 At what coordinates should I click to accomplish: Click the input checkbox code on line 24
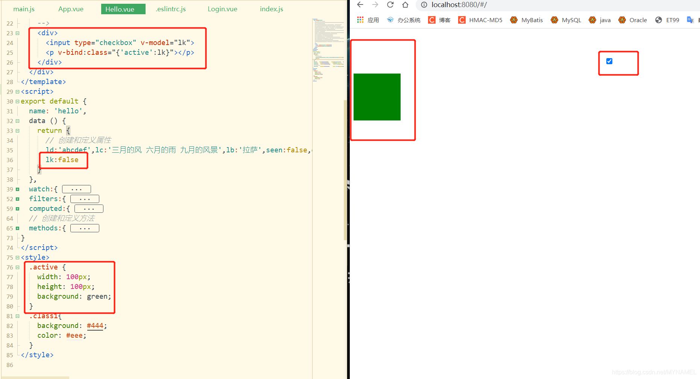click(120, 43)
